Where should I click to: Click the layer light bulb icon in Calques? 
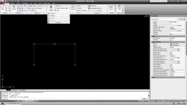[29, 10]
